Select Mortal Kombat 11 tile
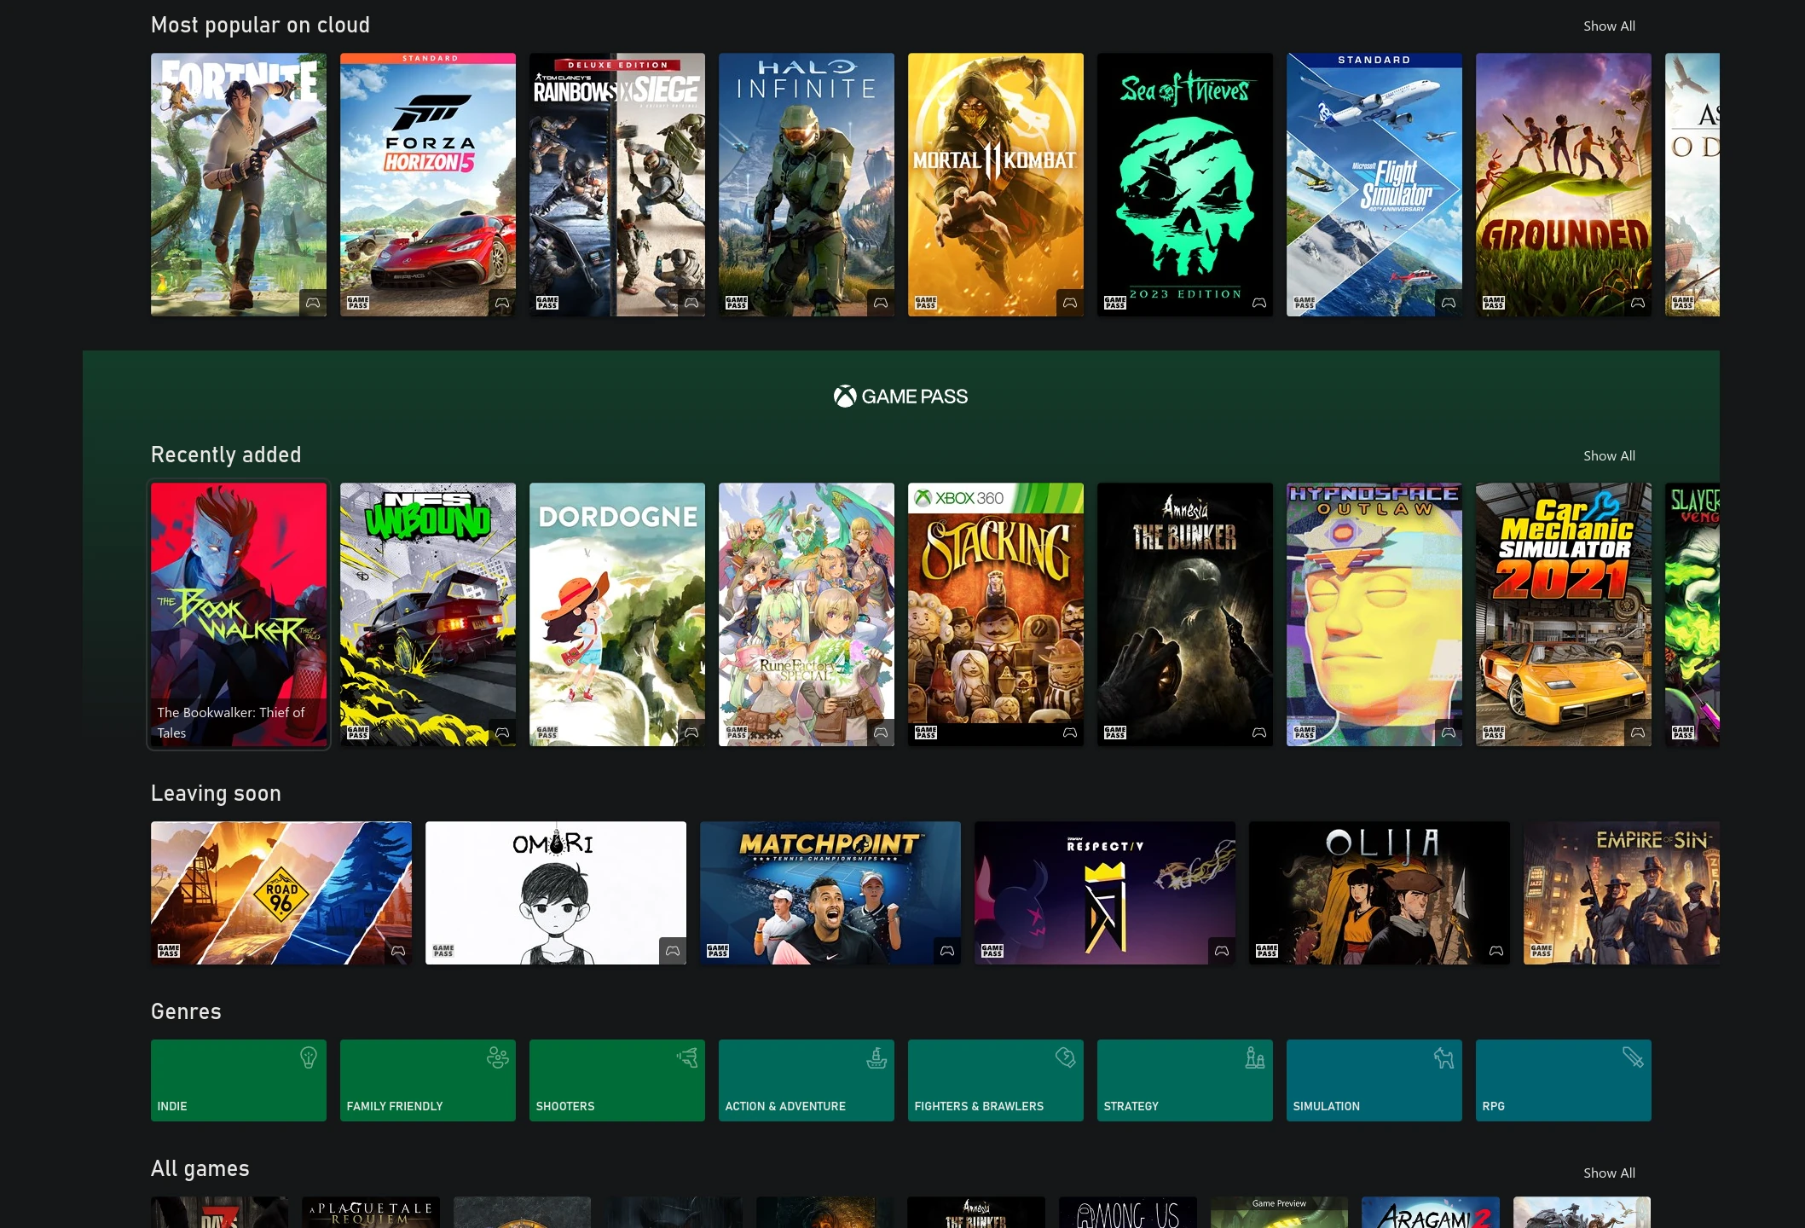 click(x=996, y=184)
